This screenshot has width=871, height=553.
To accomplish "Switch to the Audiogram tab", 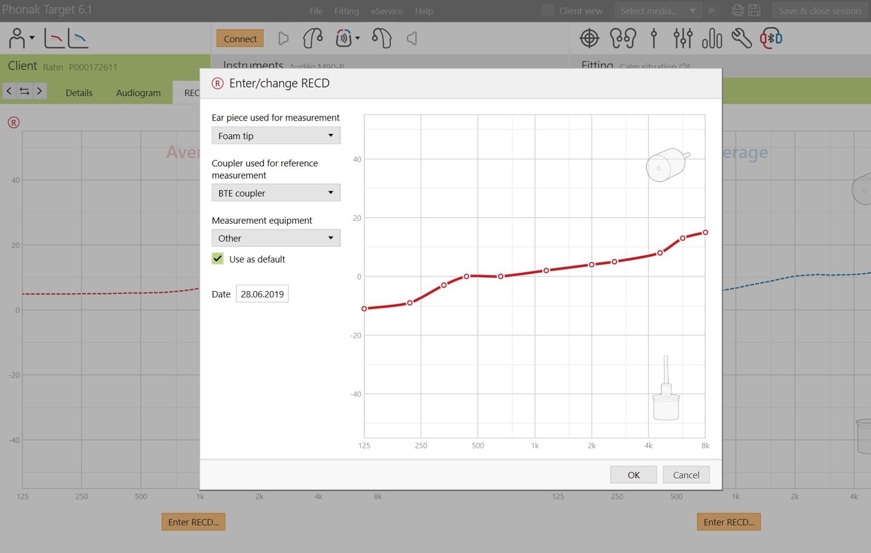I will point(138,92).
